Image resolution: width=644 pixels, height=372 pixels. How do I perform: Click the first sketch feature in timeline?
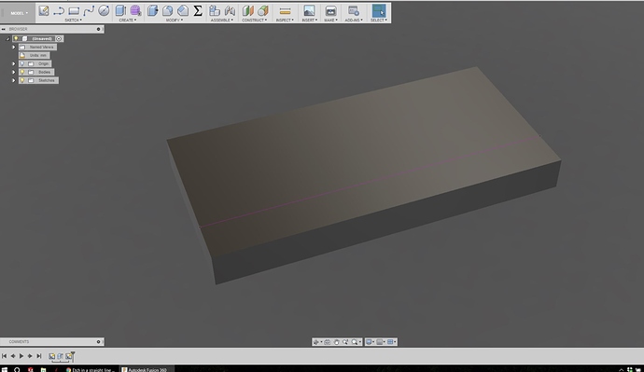[51, 356]
